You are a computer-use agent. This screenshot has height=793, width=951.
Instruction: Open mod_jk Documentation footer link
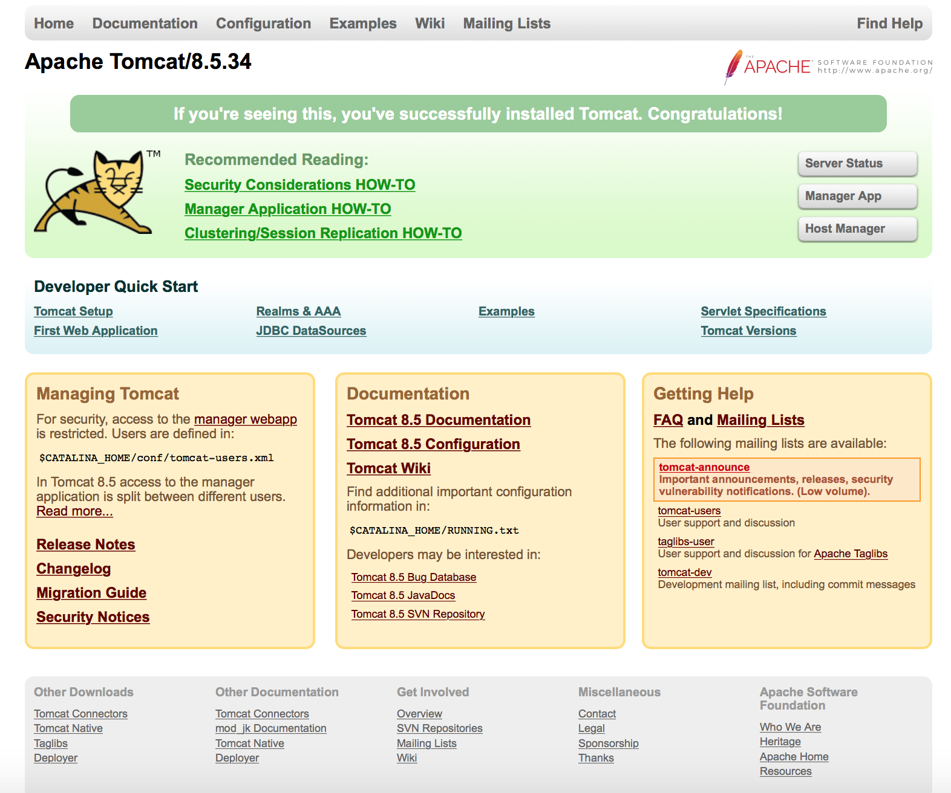[271, 728]
